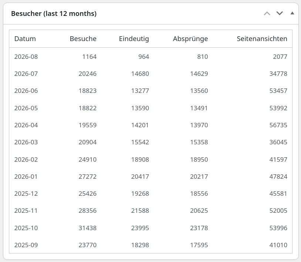Click the Besuche value 20246
This screenshot has height=262, width=301.
[x=87, y=74]
